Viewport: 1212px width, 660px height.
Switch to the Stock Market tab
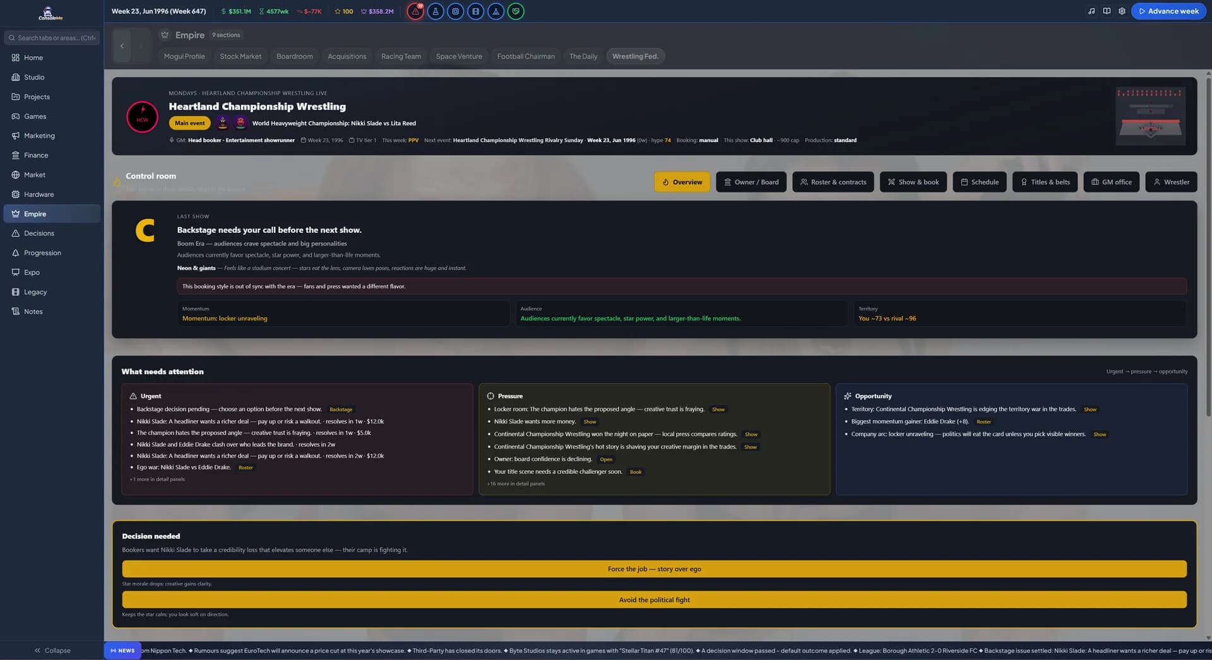click(241, 56)
